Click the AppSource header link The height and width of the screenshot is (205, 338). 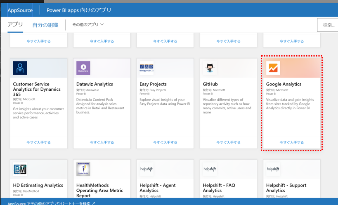20,10
